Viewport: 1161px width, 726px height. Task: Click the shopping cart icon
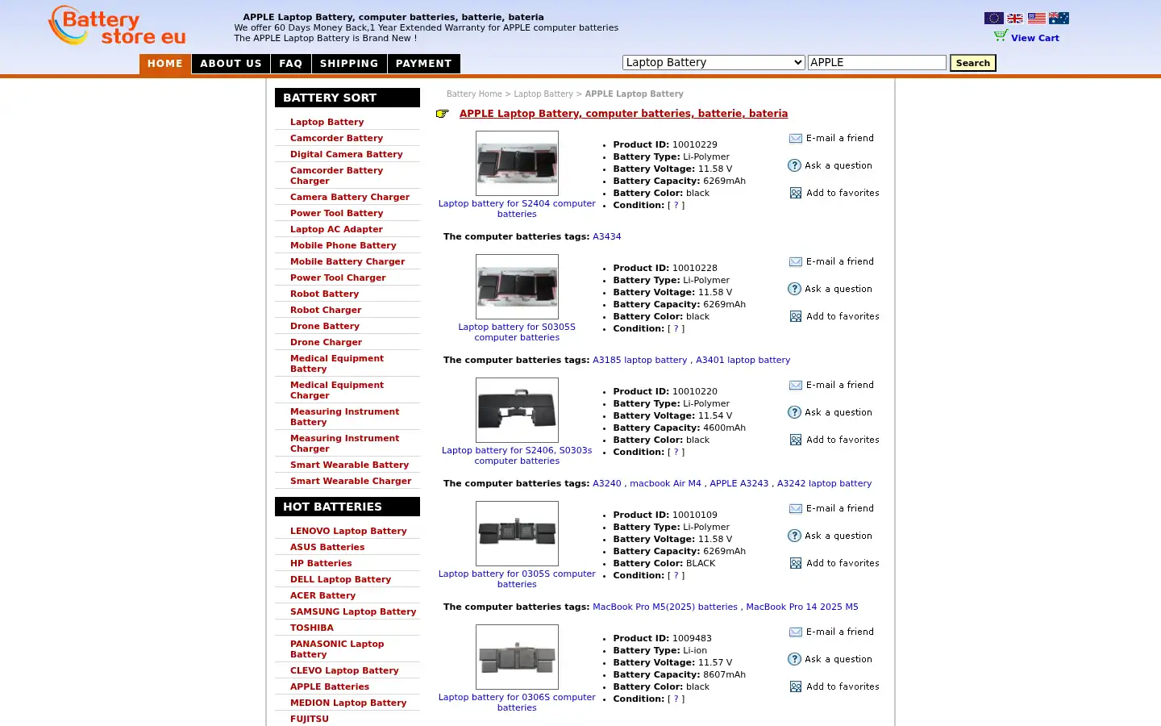[x=1001, y=36]
